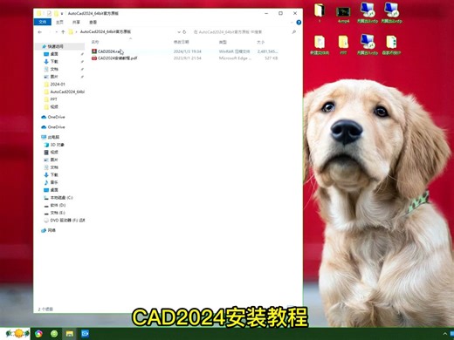Open the 共享 ribbon tab
The height and width of the screenshot is (340, 454).
(76, 22)
